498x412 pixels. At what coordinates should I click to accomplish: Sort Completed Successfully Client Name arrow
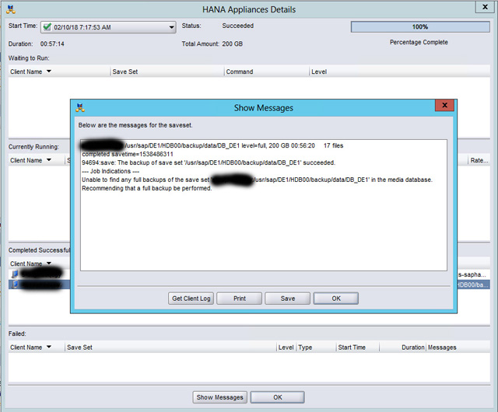49,264
